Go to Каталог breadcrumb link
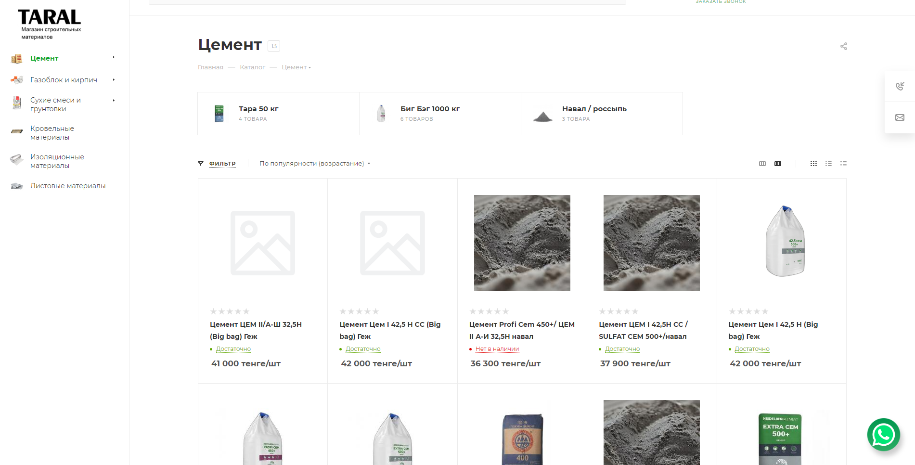The width and height of the screenshot is (915, 465). [252, 67]
